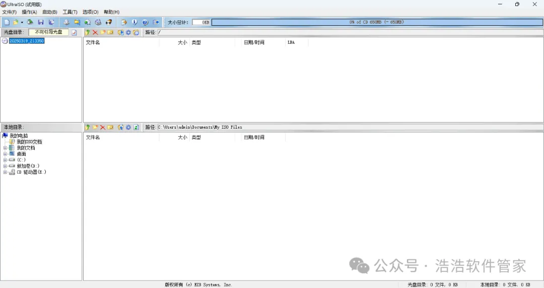Click the disc directory 路径 field showing /
This screenshot has width=544, height=288.
coord(351,32)
